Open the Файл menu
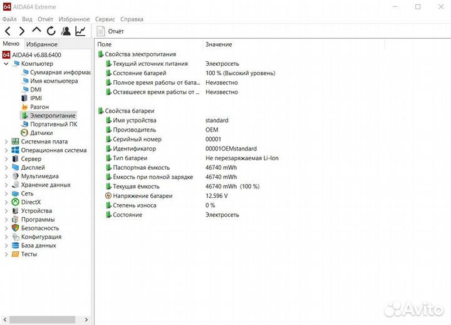This screenshot has height=325, width=451. coord(9,19)
